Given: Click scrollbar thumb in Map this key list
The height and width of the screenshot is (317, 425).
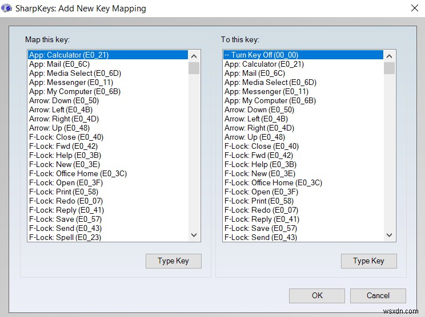Looking at the screenshot, I should tap(194, 68).
